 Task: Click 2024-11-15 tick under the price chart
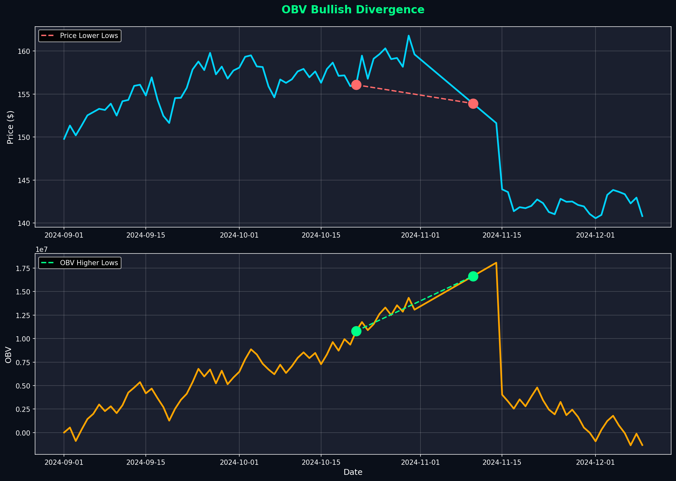(502, 235)
